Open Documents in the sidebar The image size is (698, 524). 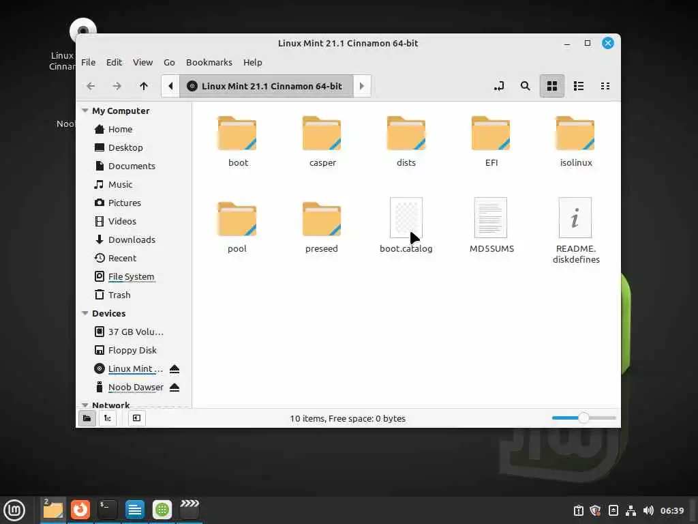click(x=132, y=166)
